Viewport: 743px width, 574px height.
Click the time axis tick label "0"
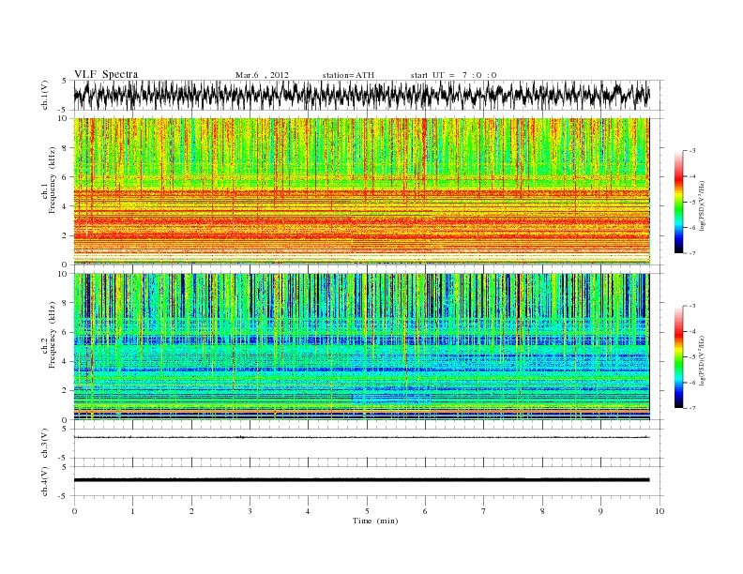[74, 511]
